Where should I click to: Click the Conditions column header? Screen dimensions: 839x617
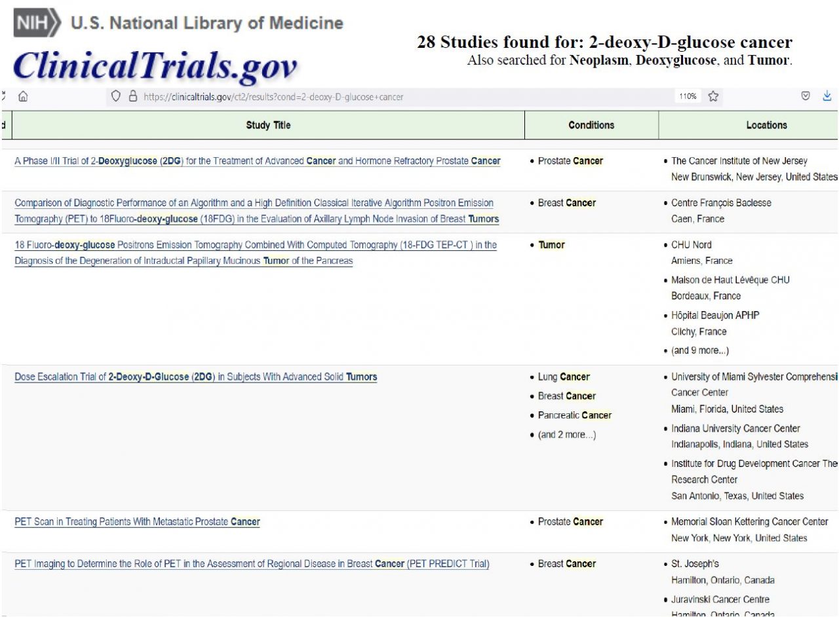point(591,125)
